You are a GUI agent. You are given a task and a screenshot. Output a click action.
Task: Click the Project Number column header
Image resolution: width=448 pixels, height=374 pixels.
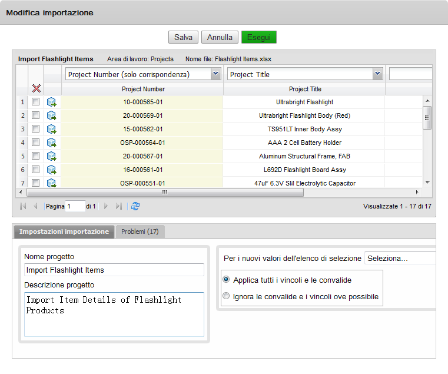pos(143,89)
